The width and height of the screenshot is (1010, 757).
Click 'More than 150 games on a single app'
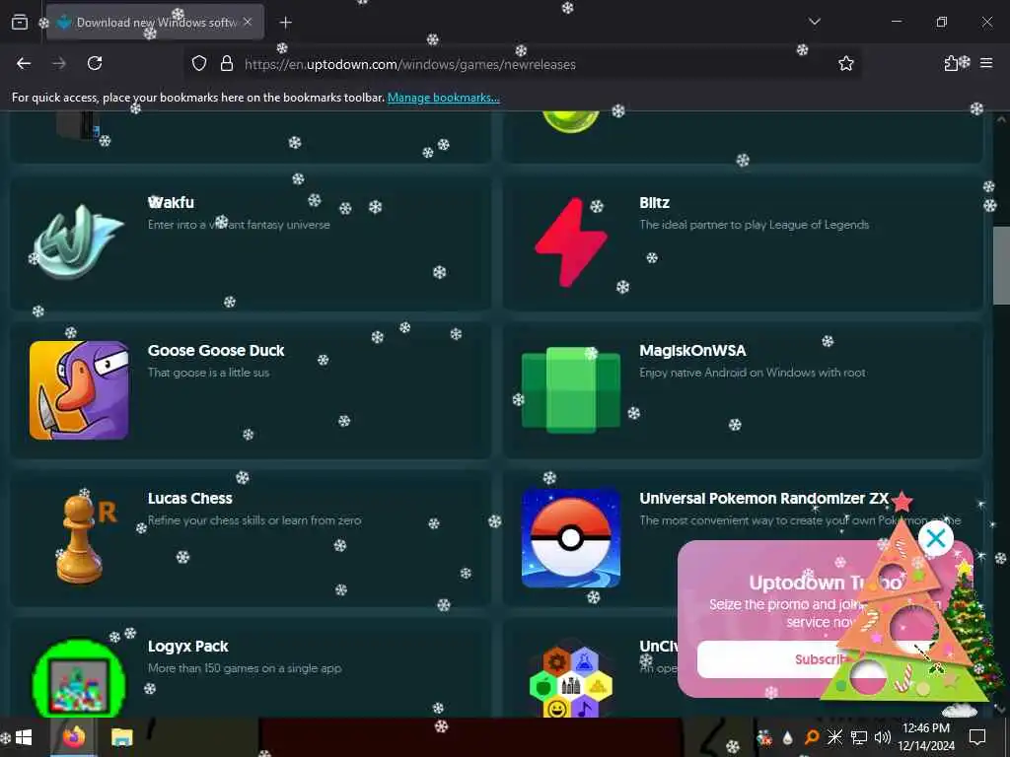pyautogui.click(x=245, y=668)
